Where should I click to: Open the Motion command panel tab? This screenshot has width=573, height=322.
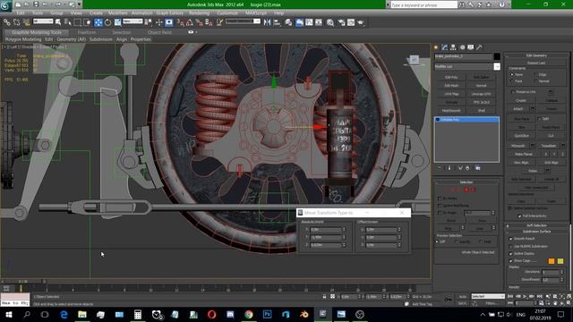[x=462, y=47]
